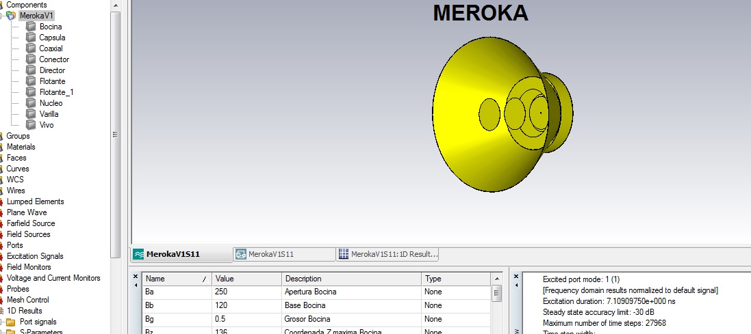Switch to the MerokaV1S11 schematic tab
Screen dimensions: 751x334
click(285, 254)
